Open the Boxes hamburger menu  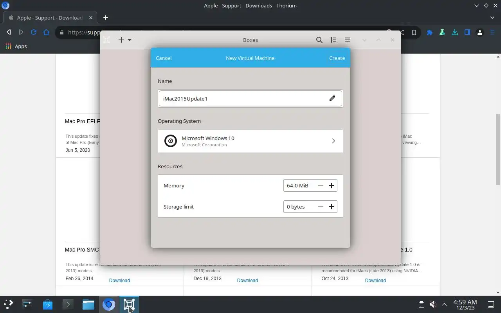point(347,40)
